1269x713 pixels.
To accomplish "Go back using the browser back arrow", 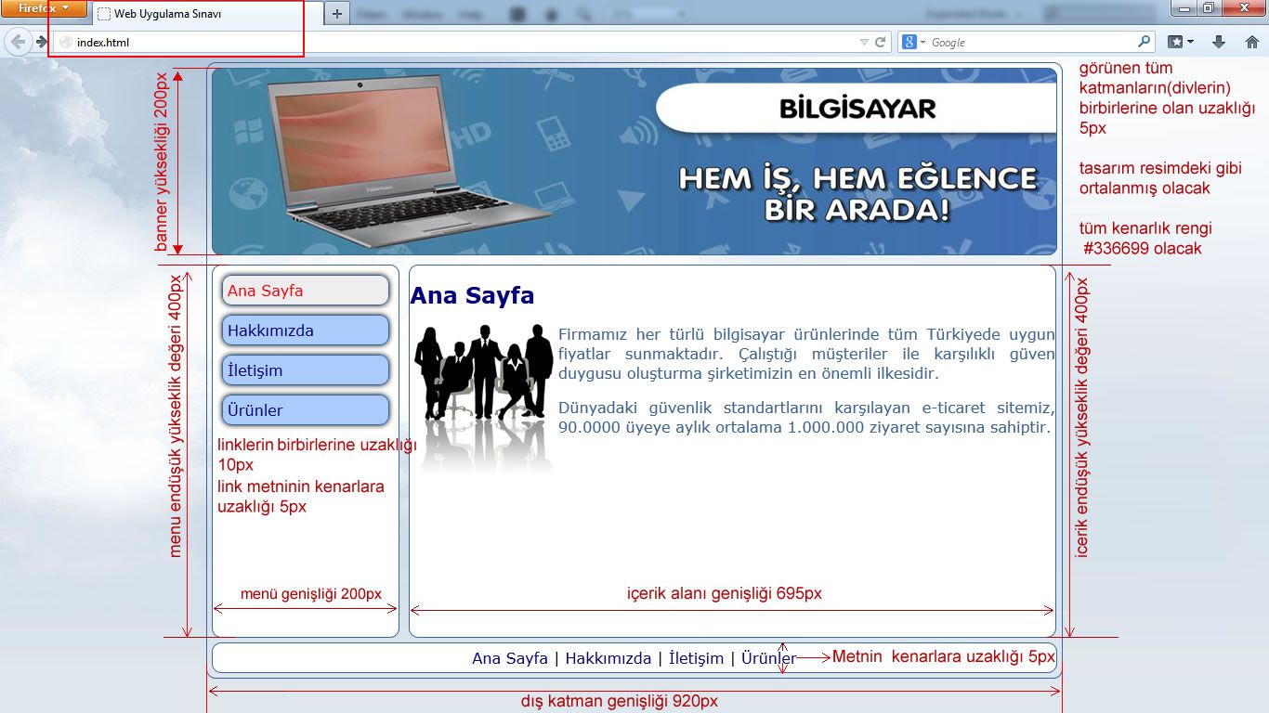I will pyautogui.click(x=18, y=42).
